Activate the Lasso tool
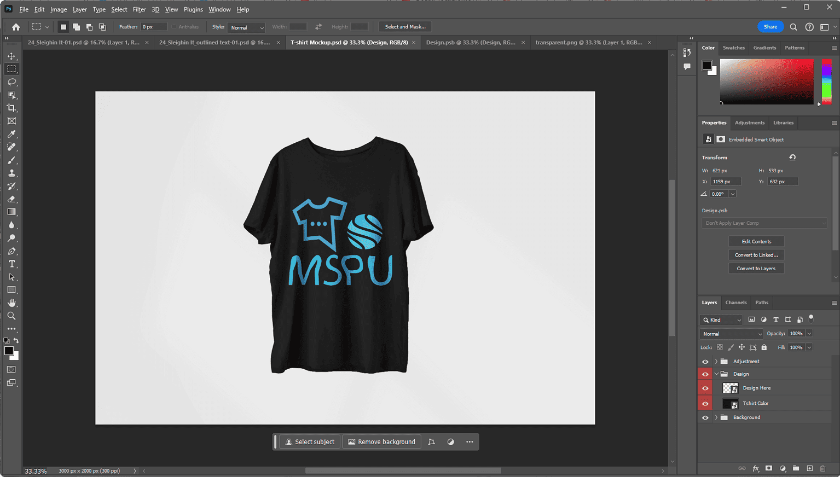 coord(11,82)
